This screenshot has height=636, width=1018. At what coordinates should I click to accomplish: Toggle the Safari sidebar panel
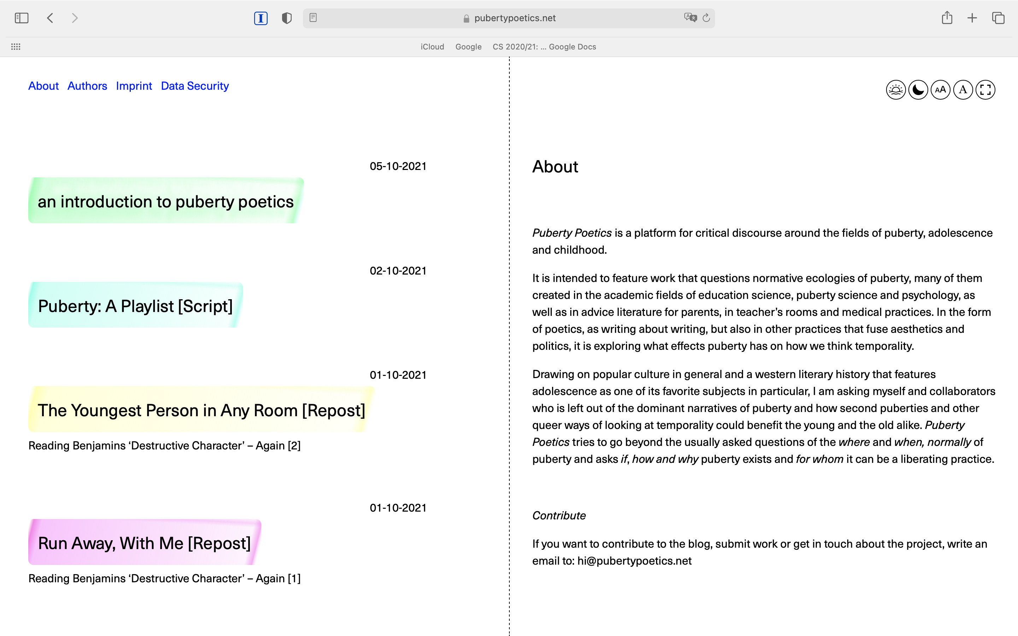pos(22,18)
